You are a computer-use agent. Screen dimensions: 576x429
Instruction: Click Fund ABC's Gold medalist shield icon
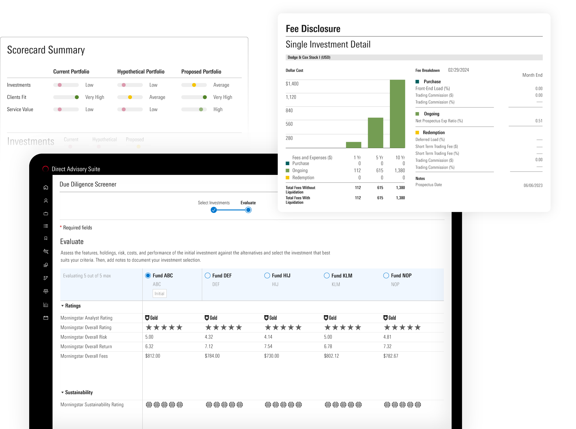[147, 318]
